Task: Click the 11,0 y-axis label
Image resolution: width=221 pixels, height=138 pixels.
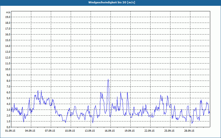Action: (x=8, y=63)
